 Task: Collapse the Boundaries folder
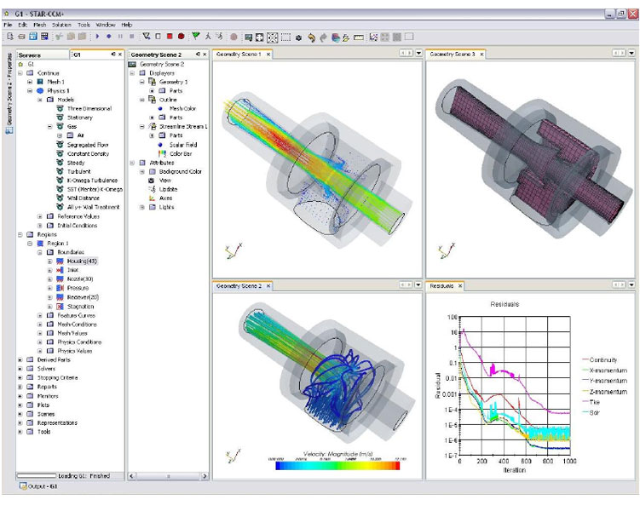[x=39, y=252]
